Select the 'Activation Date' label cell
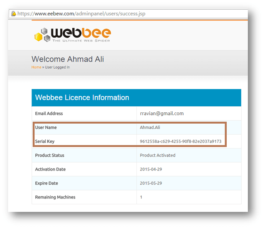 point(84,169)
